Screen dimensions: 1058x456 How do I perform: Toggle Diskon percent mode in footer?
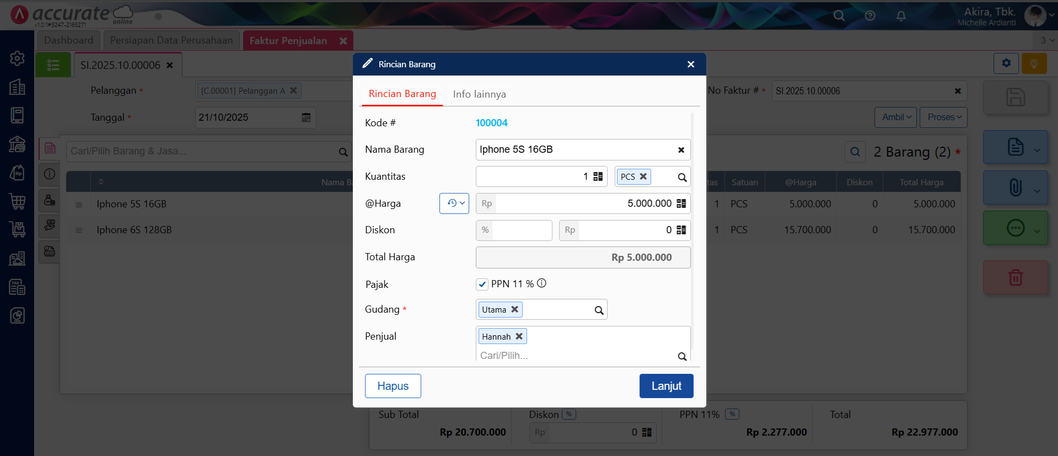(569, 414)
